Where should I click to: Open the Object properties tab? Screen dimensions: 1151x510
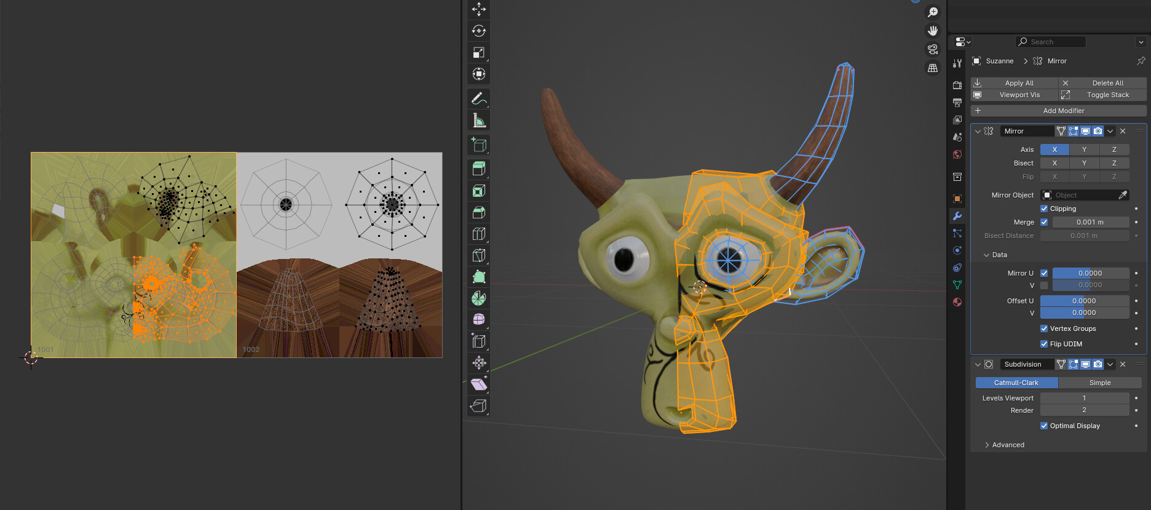tap(957, 199)
